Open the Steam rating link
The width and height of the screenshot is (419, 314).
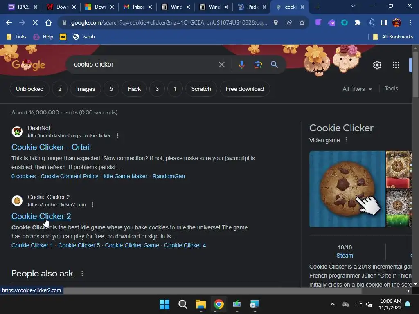pos(345,256)
